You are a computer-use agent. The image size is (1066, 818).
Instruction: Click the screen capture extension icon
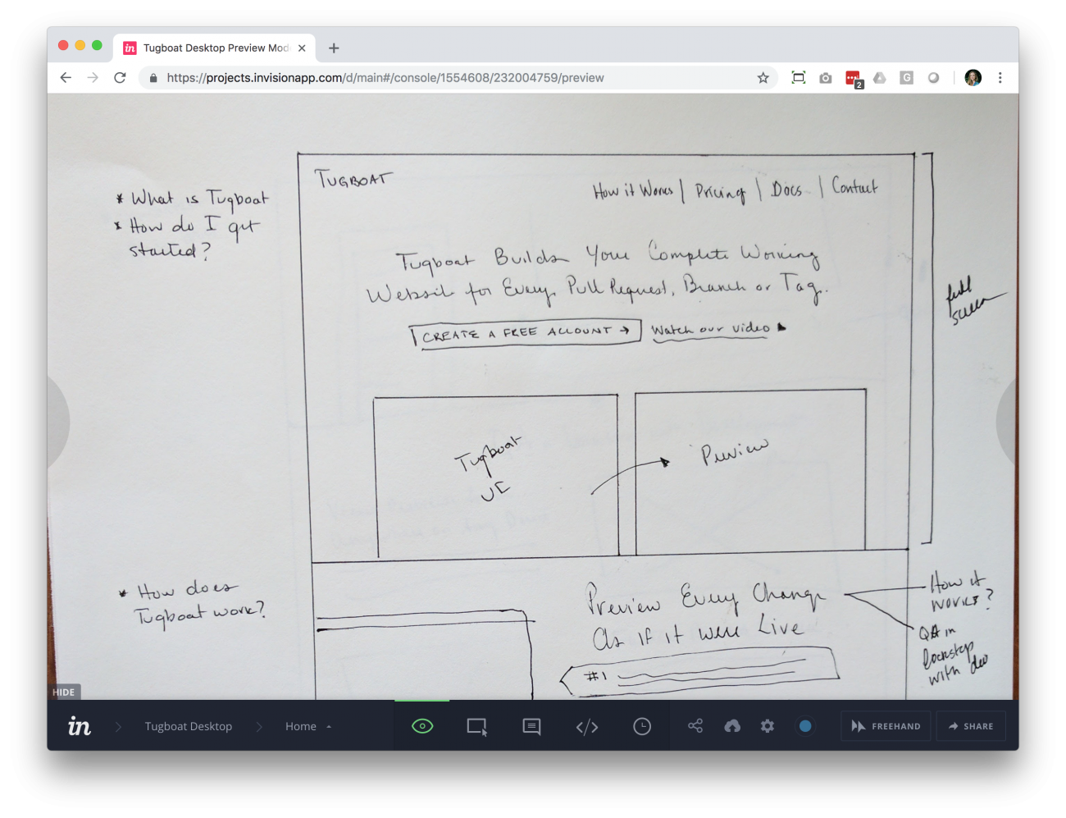799,78
